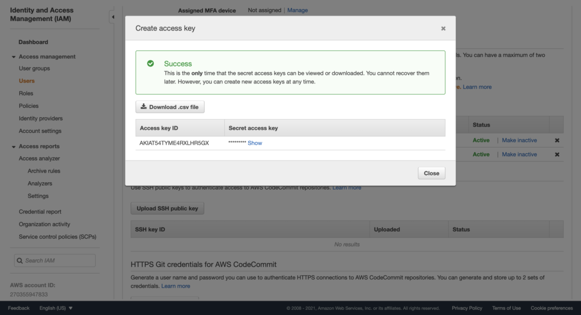Screen dimensions: 581x315
Task: Open Roles in the sidebar
Action: click(26, 94)
